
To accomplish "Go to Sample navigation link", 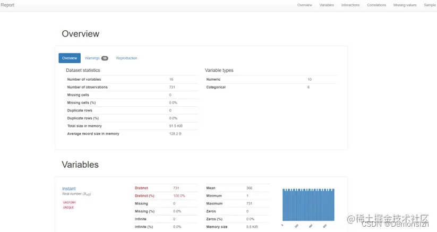I will pyautogui.click(x=430, y=5).
